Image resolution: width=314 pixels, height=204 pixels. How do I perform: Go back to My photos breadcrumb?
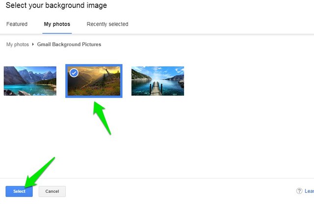18,45
